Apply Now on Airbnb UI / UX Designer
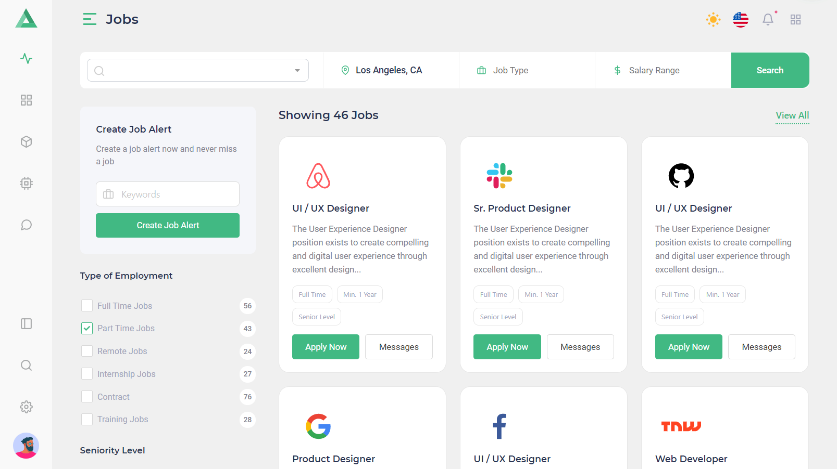The height and width of the screenshot is (469, 837). tap(326, 347)
